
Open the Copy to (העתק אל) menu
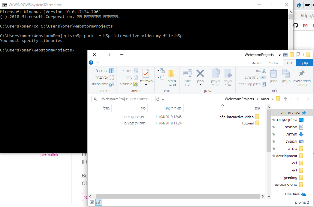pyautogui.click(x=216, y=78)
